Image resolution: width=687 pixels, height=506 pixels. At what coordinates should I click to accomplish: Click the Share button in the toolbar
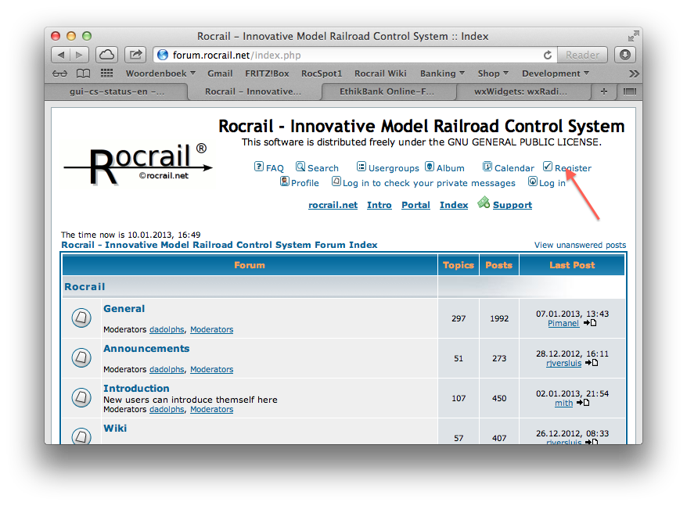click(x=135, y=55)
